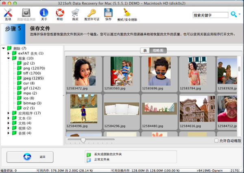This screenshot has height=173, width=244.
Task: Select thumbnail 12584616.jpg
Action: [197, 112]
